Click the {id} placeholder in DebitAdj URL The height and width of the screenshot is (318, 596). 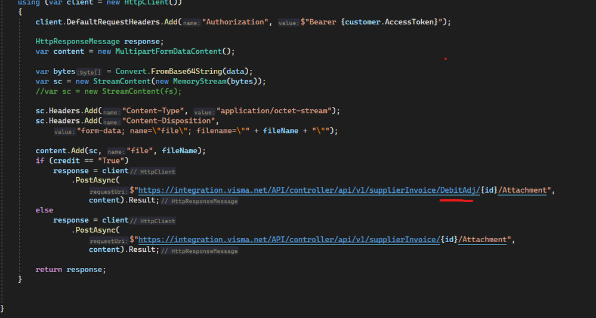click(489, 190)
